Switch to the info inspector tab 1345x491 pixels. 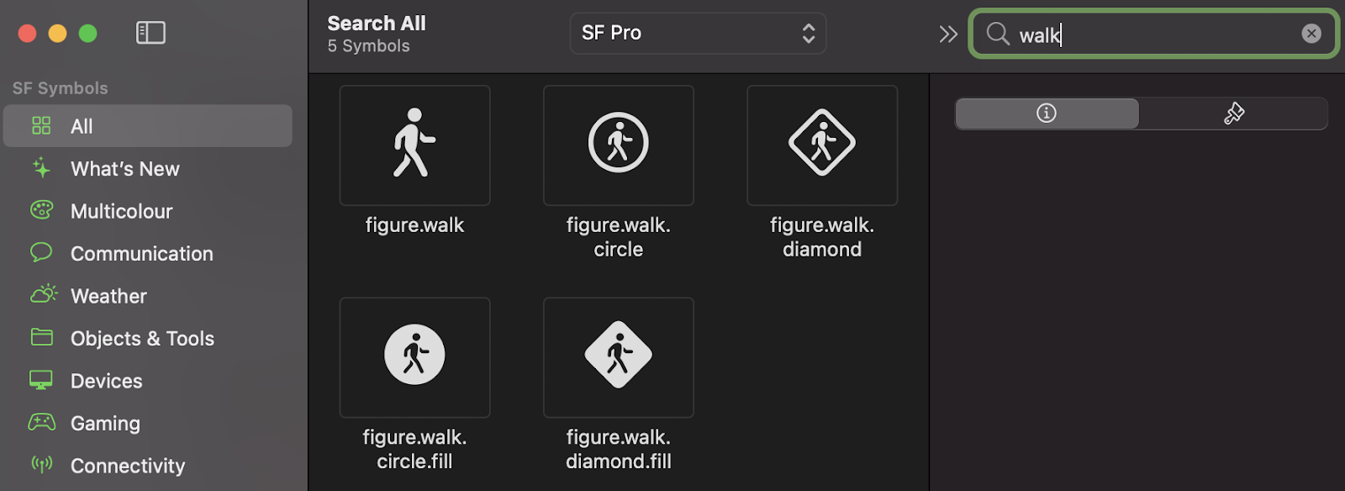pyautogui.click(x=1047, y=114)
